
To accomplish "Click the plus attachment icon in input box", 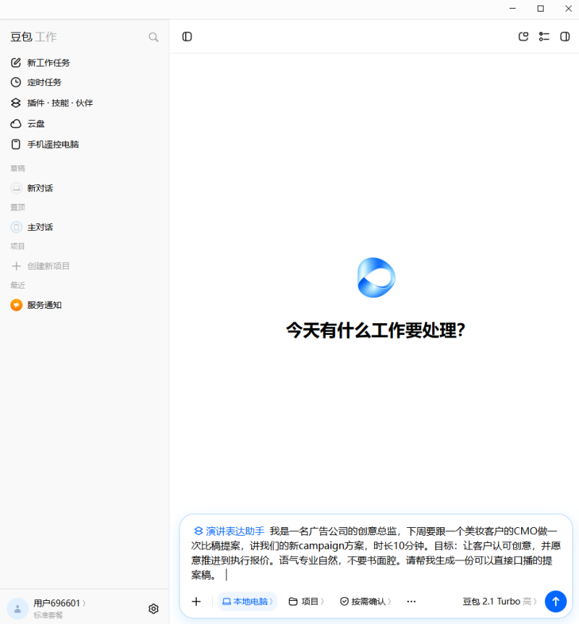I will (x=196, y=602).
